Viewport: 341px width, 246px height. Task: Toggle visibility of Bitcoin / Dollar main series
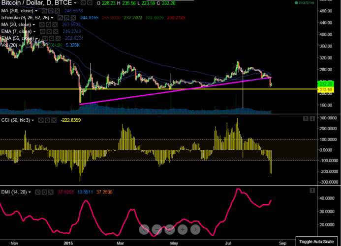[x=83, y=3]
